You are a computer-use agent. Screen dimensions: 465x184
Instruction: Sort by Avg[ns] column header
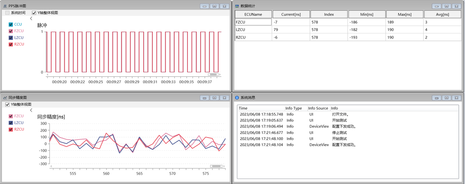442,14
